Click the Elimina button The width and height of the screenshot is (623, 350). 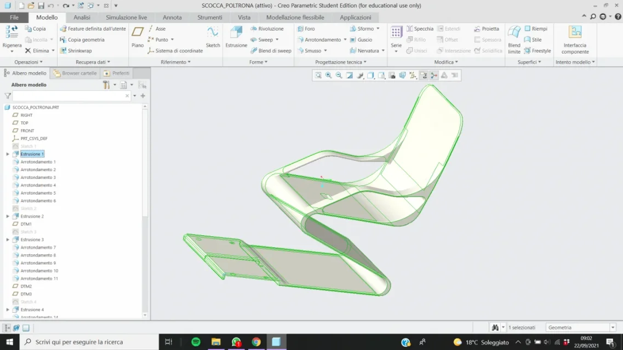pos(37,51)
